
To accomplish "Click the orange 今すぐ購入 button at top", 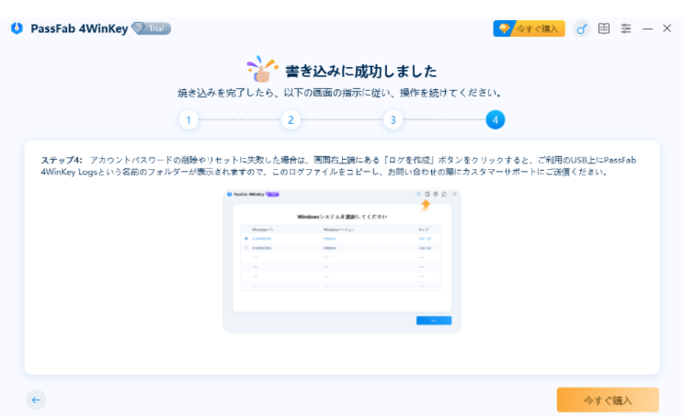I will click(x=529, y=28).
